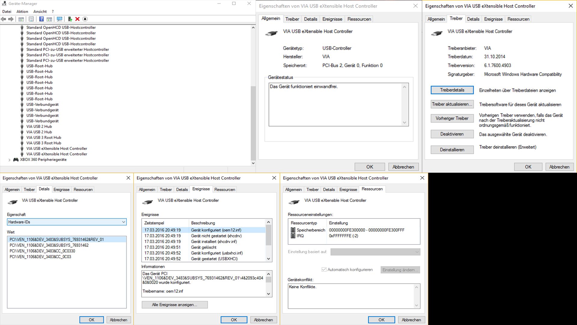The width and height of the screenshot is (577, 325).
Task: Click the properties sheet toolbar icon
Action: pyautogui.click(x=31, y=19)
